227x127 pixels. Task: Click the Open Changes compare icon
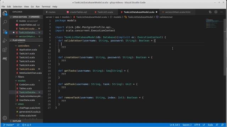click(210, 12)
